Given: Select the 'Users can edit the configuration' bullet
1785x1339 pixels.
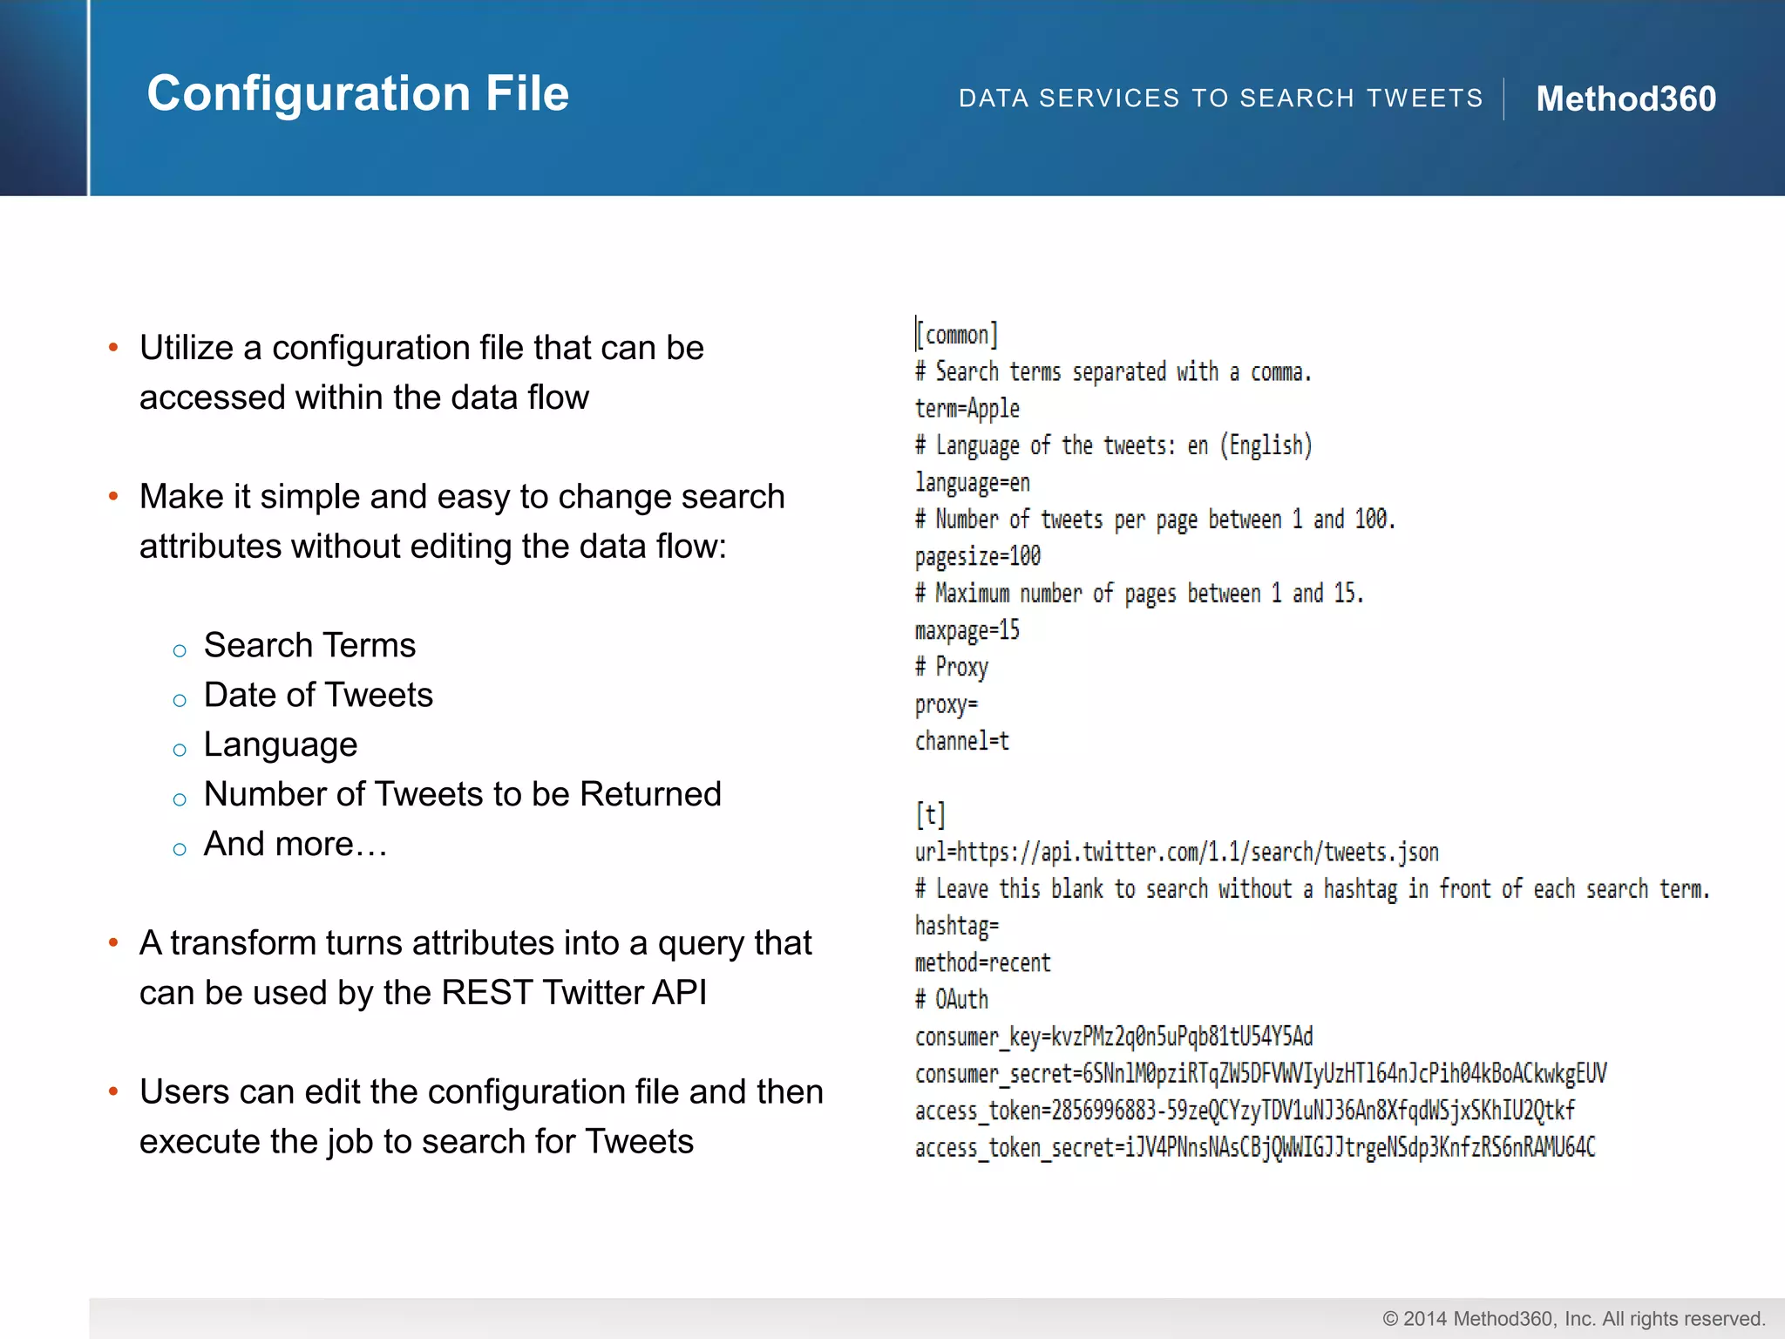Looking at the screenshot, I should [x=481, y=1117].
